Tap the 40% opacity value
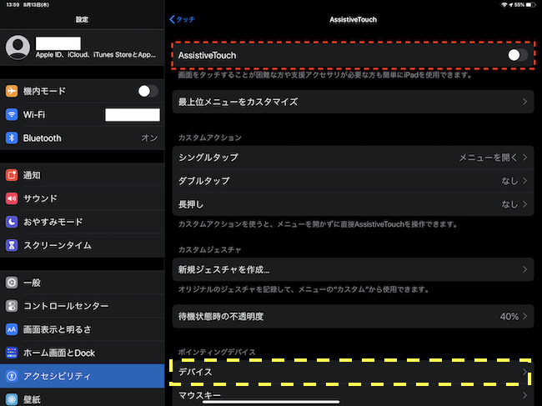 click(x=509, y=317)
